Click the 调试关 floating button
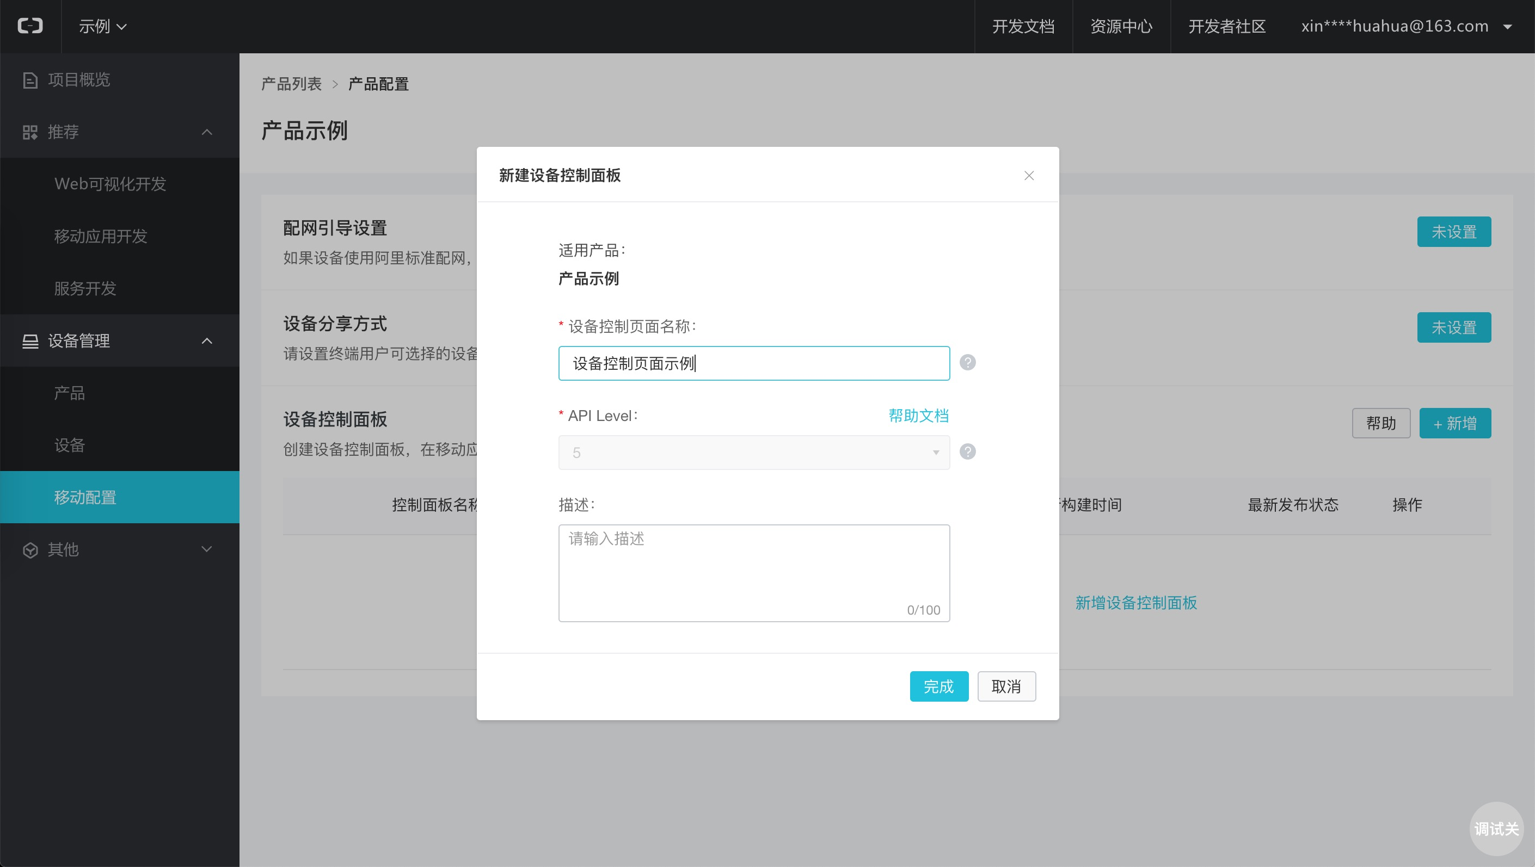Image resolution: width=1535 pixels, height=867 pixels. tap(1496, 829)
